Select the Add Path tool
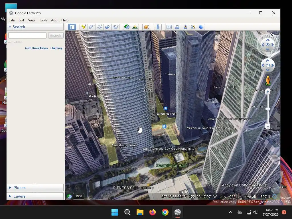Screen dimensions: 292x219 (100, 27)
